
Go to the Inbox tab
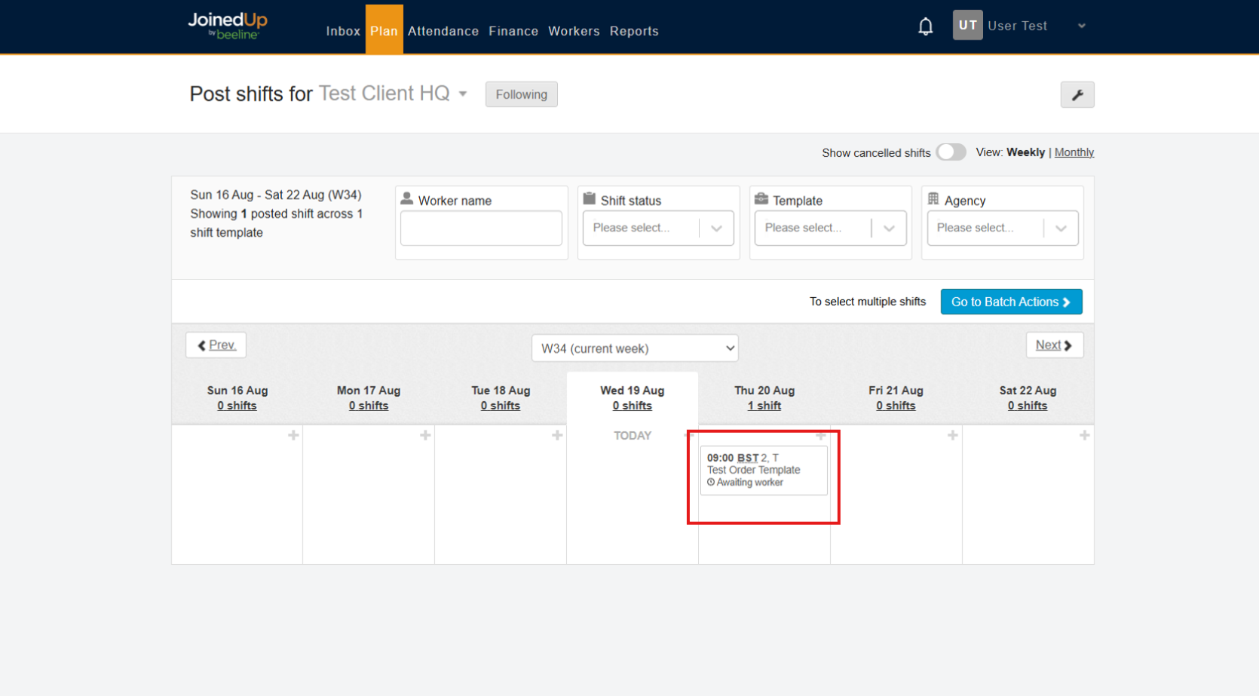click(343, 31)
